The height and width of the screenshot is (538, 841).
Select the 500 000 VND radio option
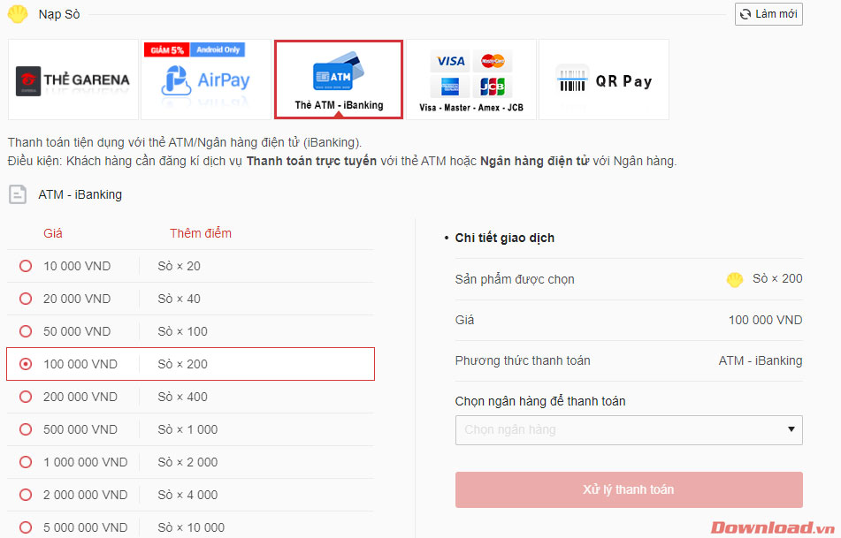click(26, 429)
